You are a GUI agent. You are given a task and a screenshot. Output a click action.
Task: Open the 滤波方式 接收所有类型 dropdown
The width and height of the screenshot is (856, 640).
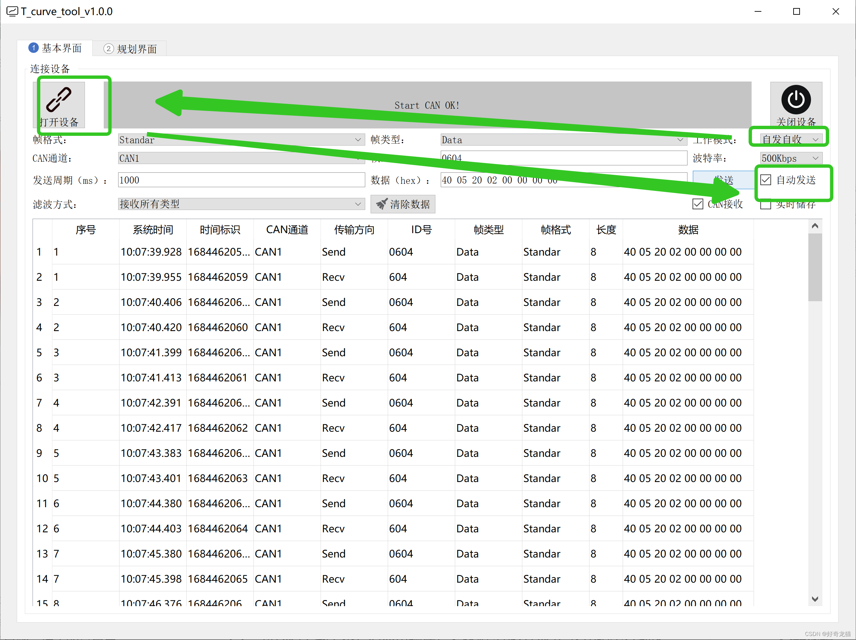point(241,204)
